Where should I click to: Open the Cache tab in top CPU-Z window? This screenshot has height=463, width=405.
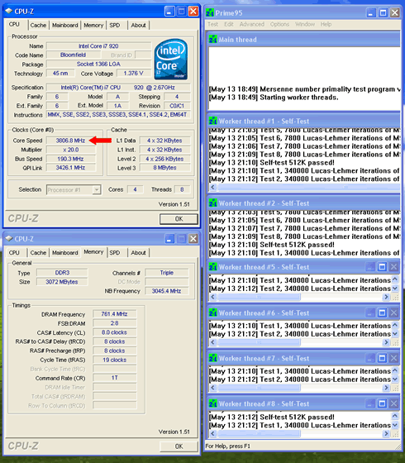(38, 26)
